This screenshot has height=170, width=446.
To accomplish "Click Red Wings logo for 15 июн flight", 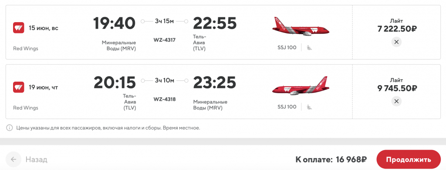I will point(18,28).
